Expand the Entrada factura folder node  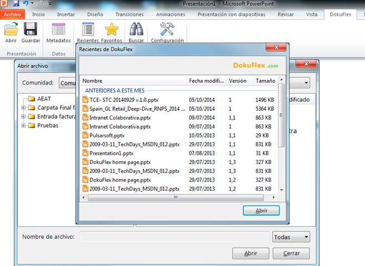tap(23, 116)
